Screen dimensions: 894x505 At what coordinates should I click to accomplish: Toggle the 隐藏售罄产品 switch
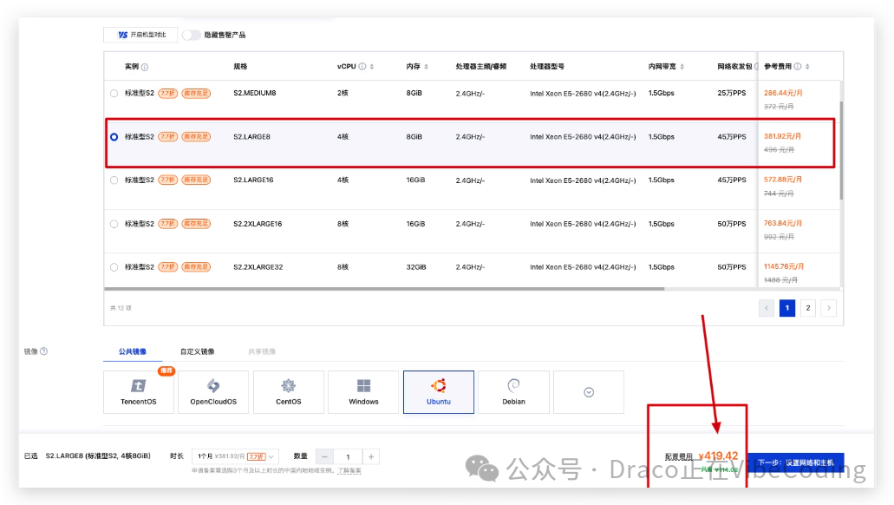[191, 35]
